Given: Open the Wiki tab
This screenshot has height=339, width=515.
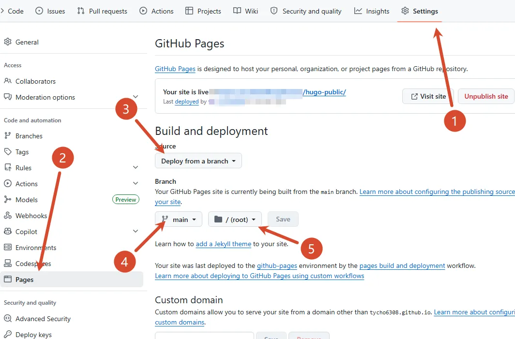Looking at the screenshot, I should (x=246, y=11).
